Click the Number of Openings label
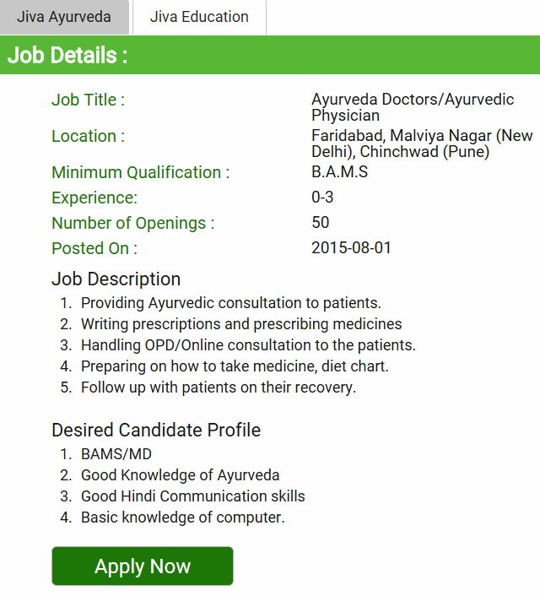540x596 pixels. point(133,223)
